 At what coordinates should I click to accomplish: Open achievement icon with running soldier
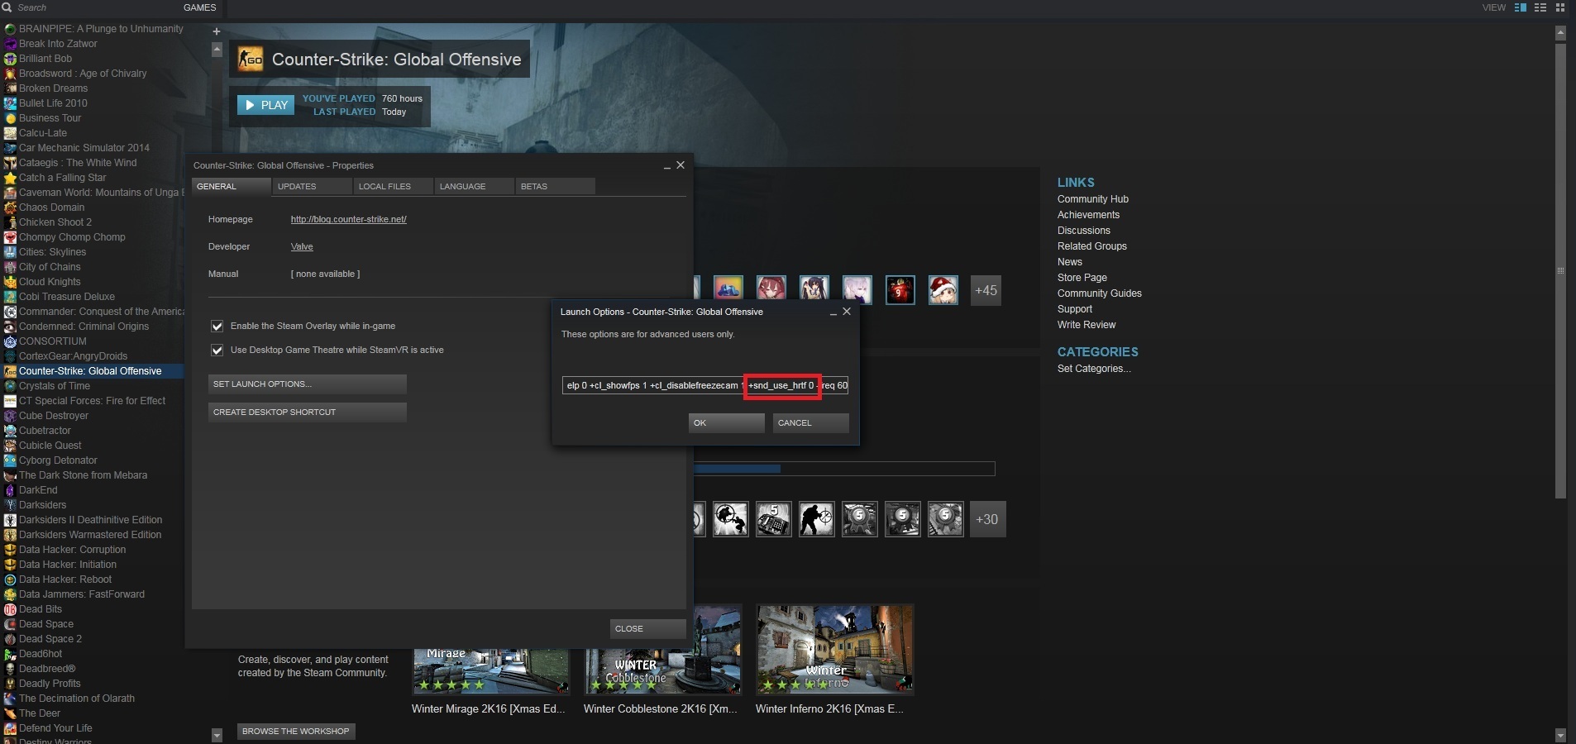click(817, 519)
